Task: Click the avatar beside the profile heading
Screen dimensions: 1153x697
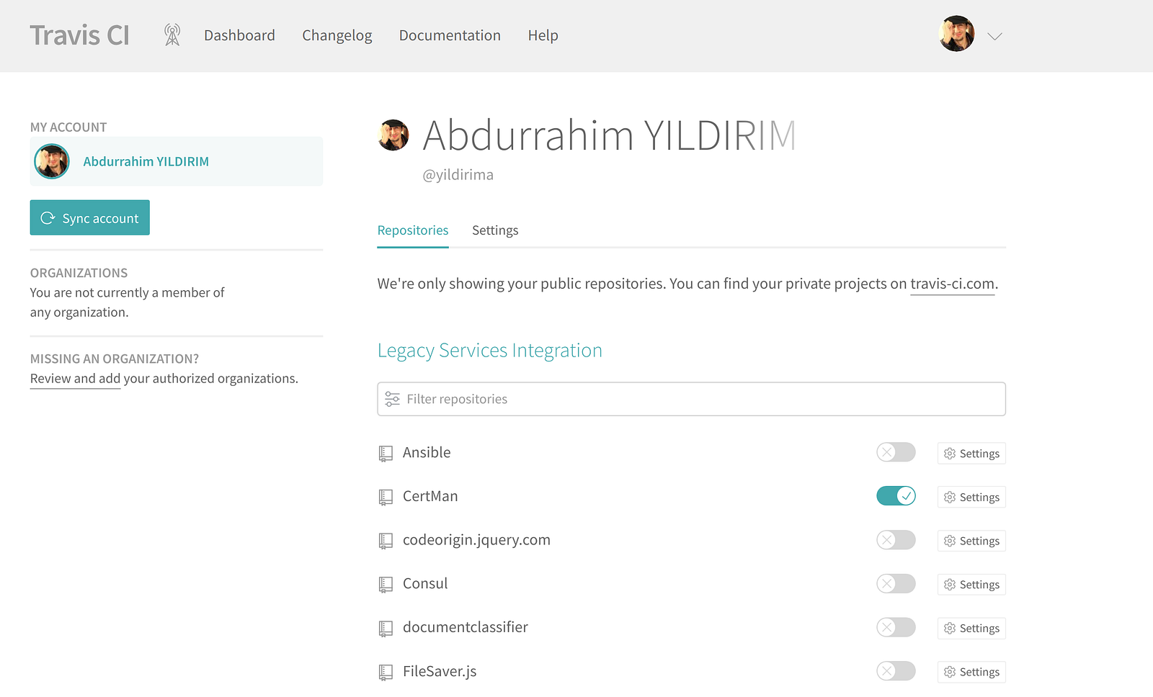Action: point(393,135)
